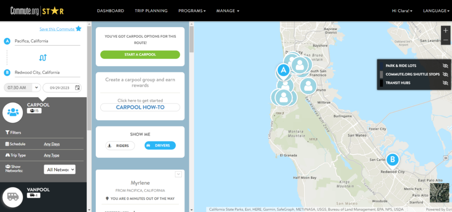
Task: Open the departure time dropdown
Action: click(23, 87)
